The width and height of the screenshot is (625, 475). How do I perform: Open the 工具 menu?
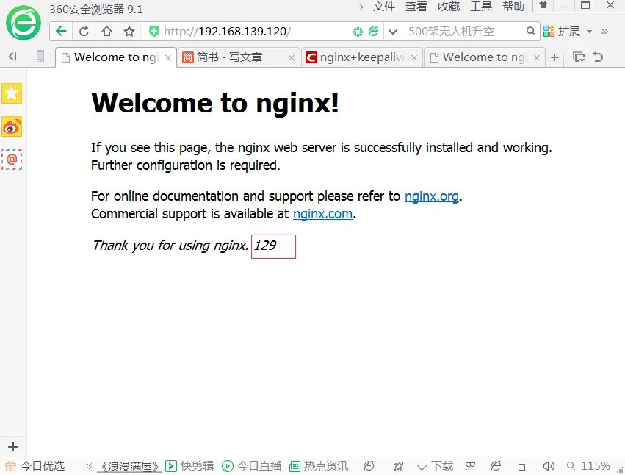point(481,7)
